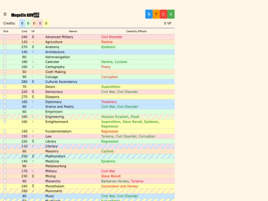Check the Architecture checkbox

(5, 52)
